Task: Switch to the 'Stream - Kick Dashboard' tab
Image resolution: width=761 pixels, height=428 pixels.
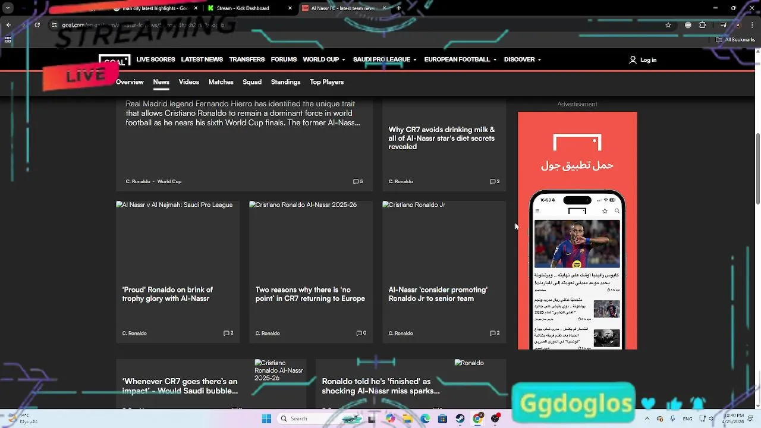Action: tap(249, 8)
